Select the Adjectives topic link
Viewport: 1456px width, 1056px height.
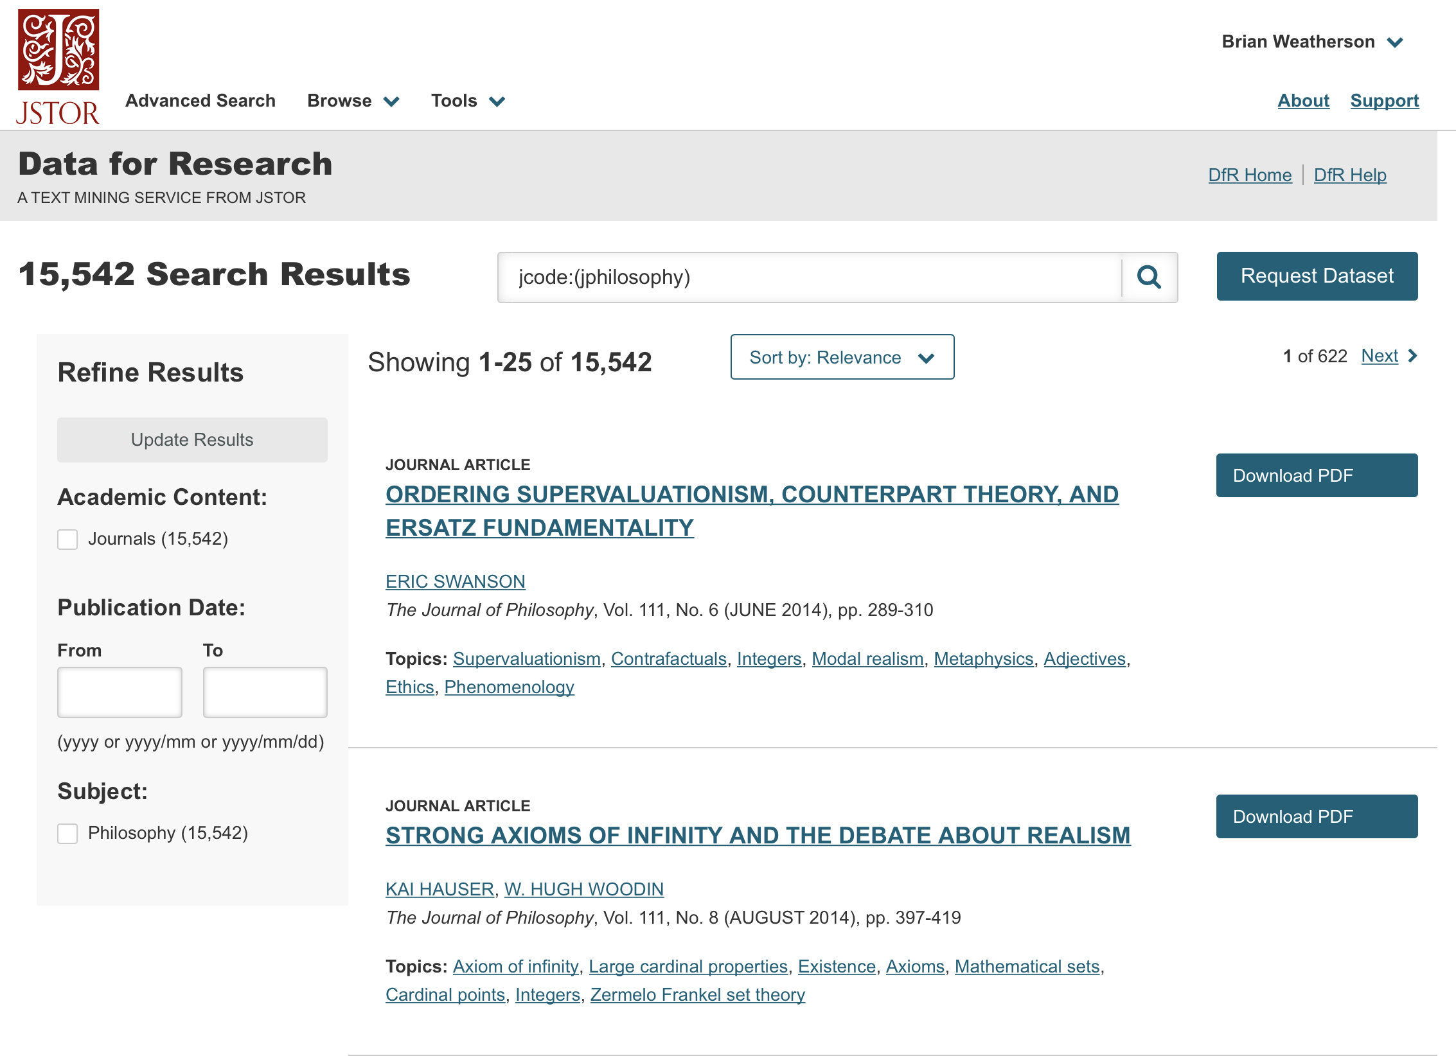click(1085, 658)
